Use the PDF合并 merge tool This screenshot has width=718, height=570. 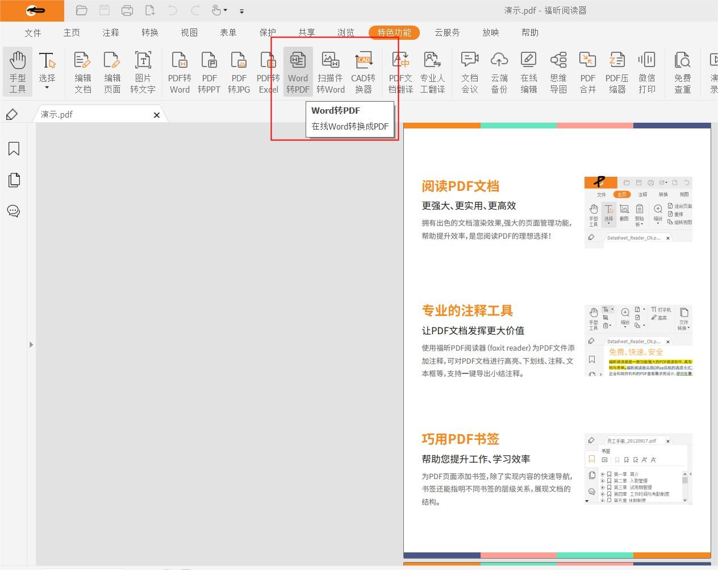tap(587, 71)
